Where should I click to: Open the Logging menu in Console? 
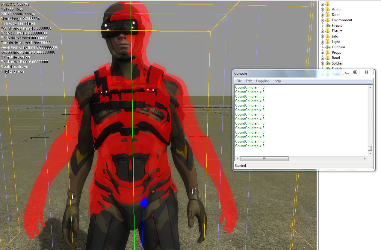(262, 81)
